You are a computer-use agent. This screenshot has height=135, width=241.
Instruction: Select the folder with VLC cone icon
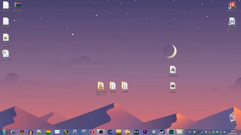click(101, 88)
